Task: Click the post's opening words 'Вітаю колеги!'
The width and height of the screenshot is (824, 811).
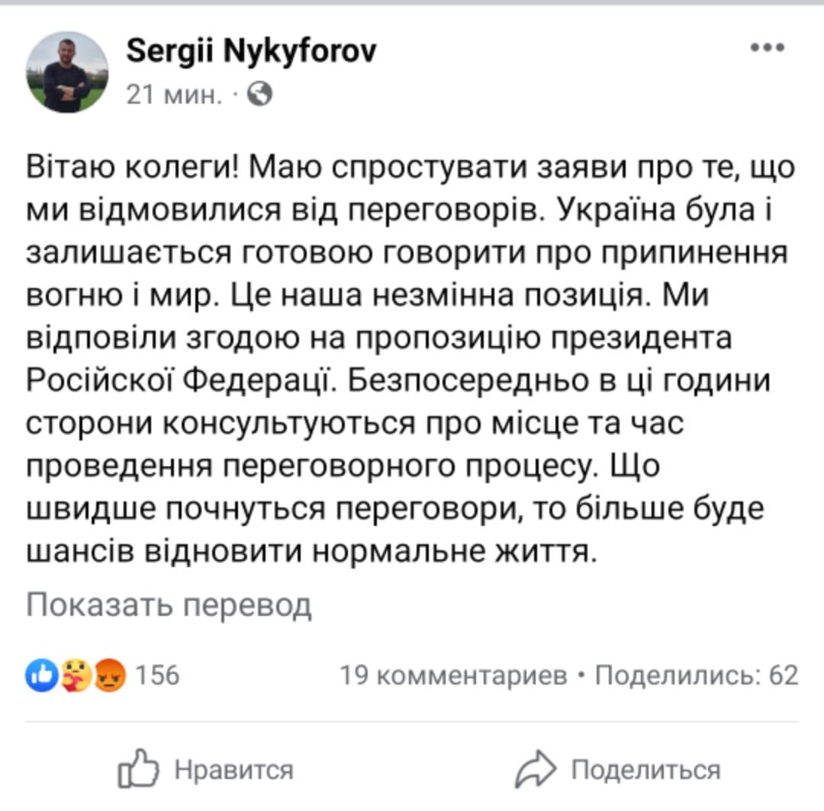Action: pyautogui.click(x=133, y=168)
